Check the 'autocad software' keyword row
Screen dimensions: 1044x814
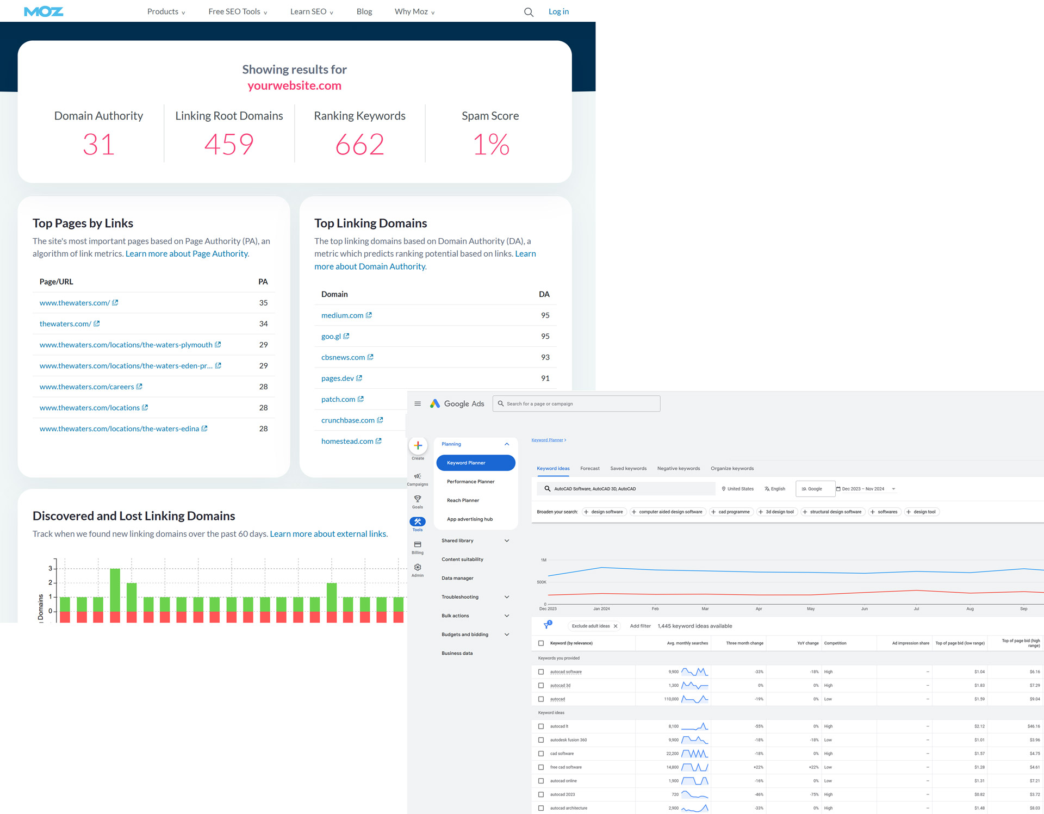tap(541, 672)
